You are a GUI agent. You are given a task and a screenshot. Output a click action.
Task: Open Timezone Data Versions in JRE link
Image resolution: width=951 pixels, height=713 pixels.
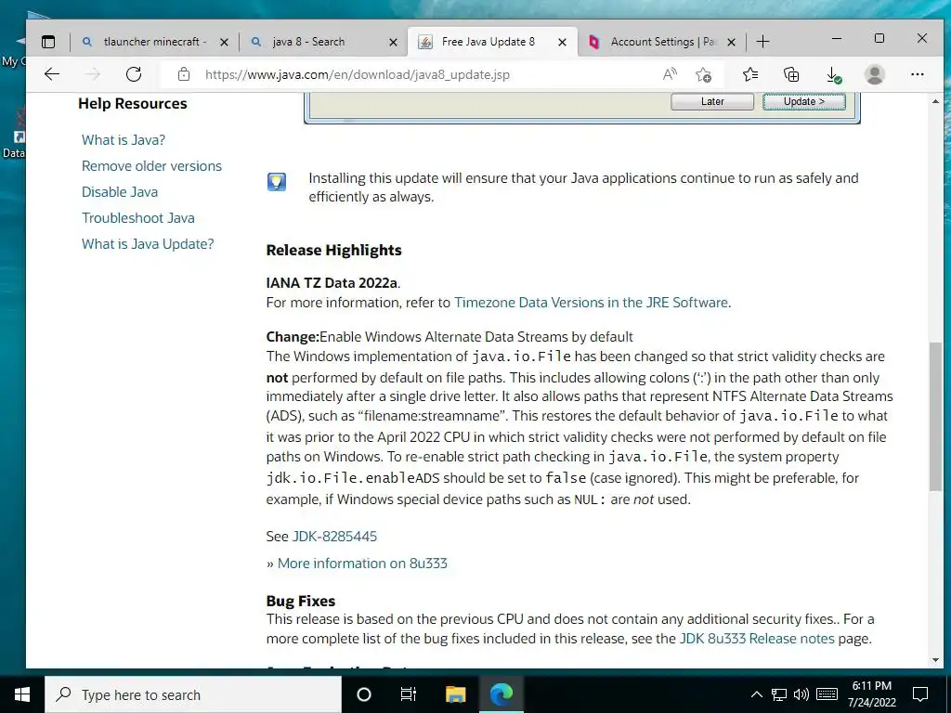pos(591,303)
